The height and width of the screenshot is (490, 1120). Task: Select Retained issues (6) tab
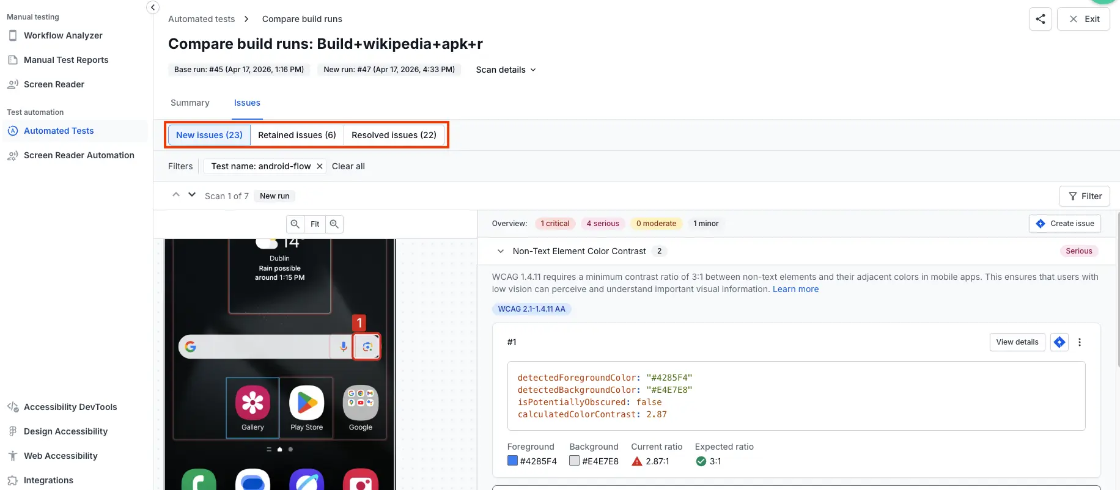(297, 135)
